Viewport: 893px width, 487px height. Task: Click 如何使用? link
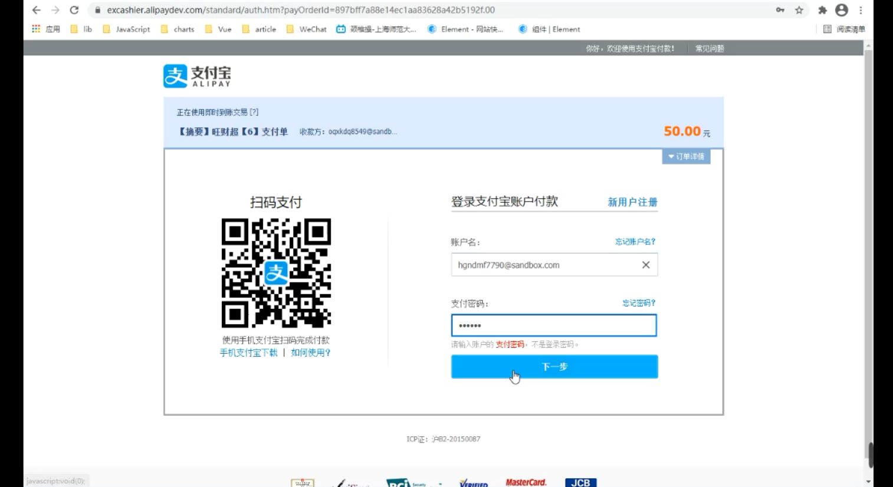pos(310,353)
